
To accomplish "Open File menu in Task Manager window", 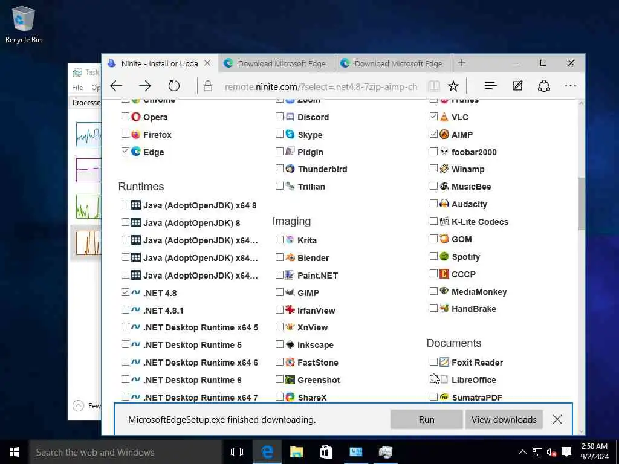I will coord(77,87).
